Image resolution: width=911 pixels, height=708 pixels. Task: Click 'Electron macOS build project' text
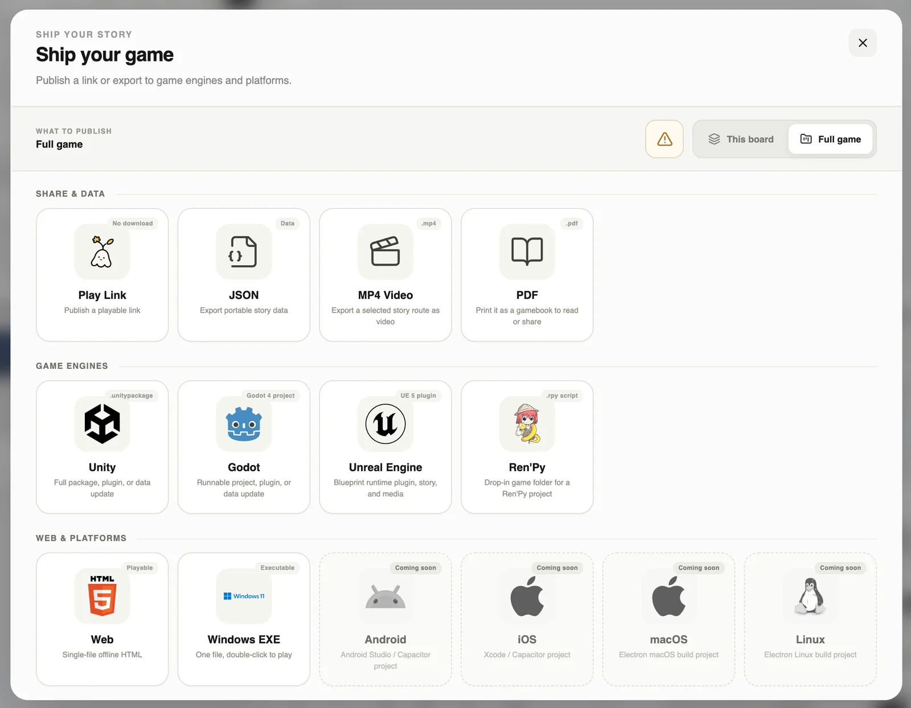[669, 655]
